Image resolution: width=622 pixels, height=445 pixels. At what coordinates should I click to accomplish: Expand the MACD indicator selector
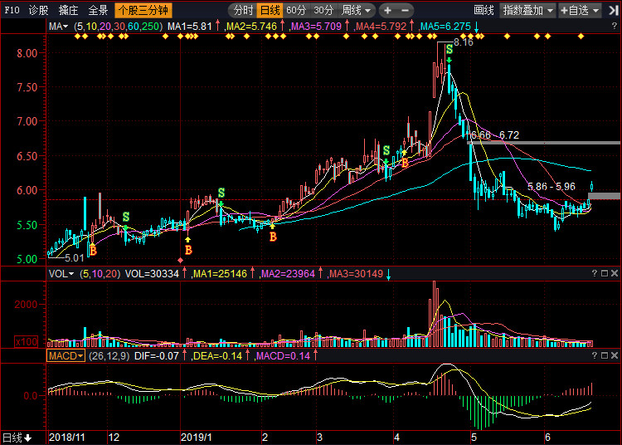65,355
